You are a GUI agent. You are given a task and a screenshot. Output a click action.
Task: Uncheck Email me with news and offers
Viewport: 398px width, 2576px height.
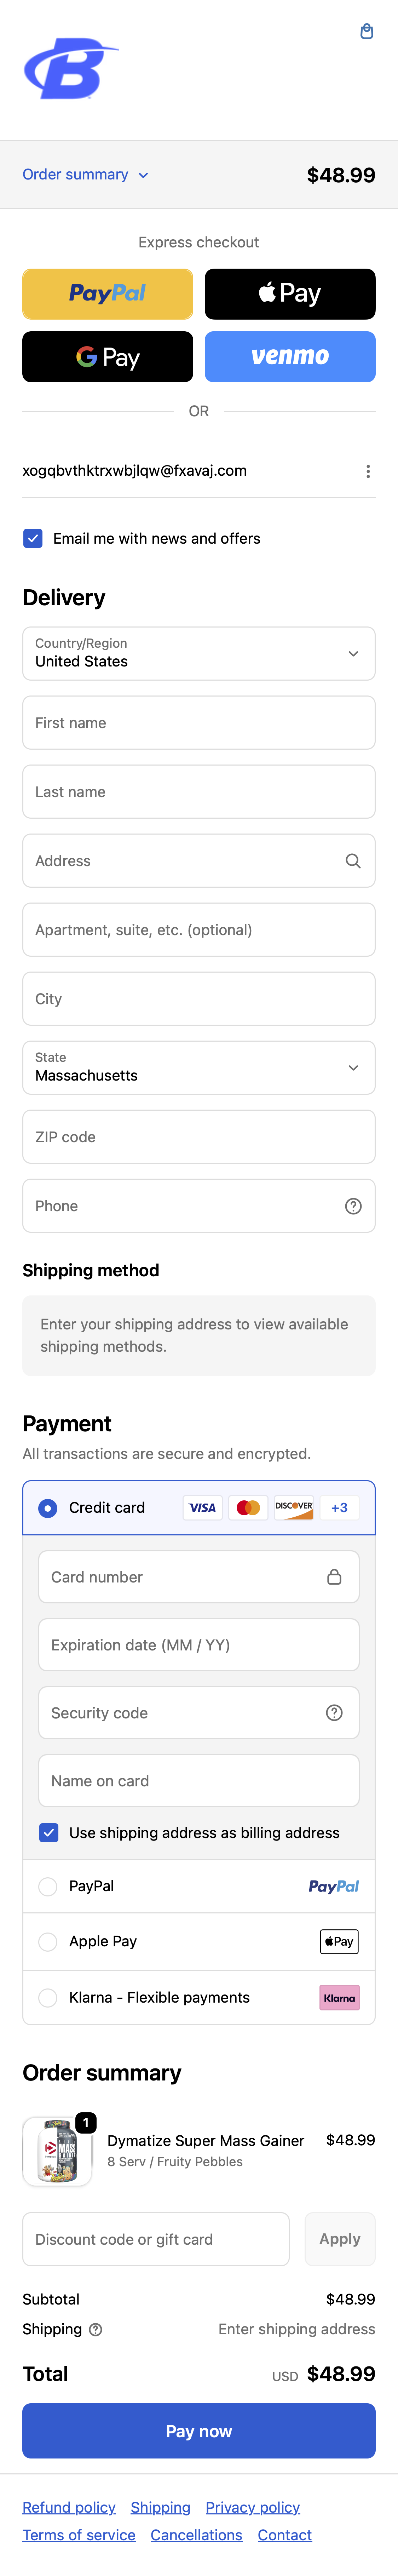(x=33, y=538)
